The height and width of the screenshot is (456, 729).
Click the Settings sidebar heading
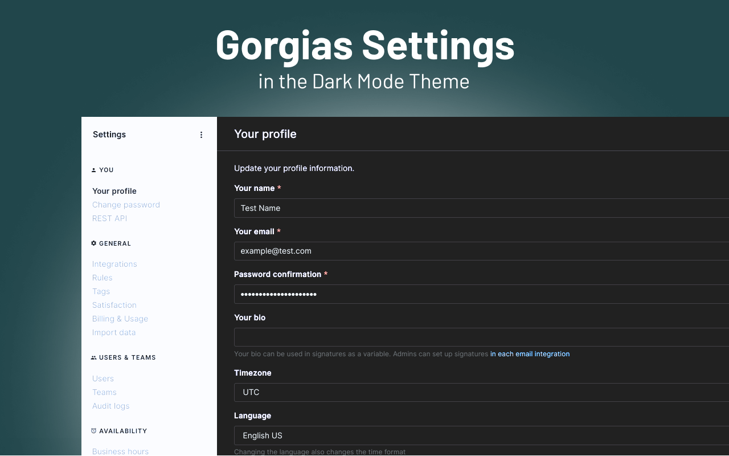[x=109, y=135]
